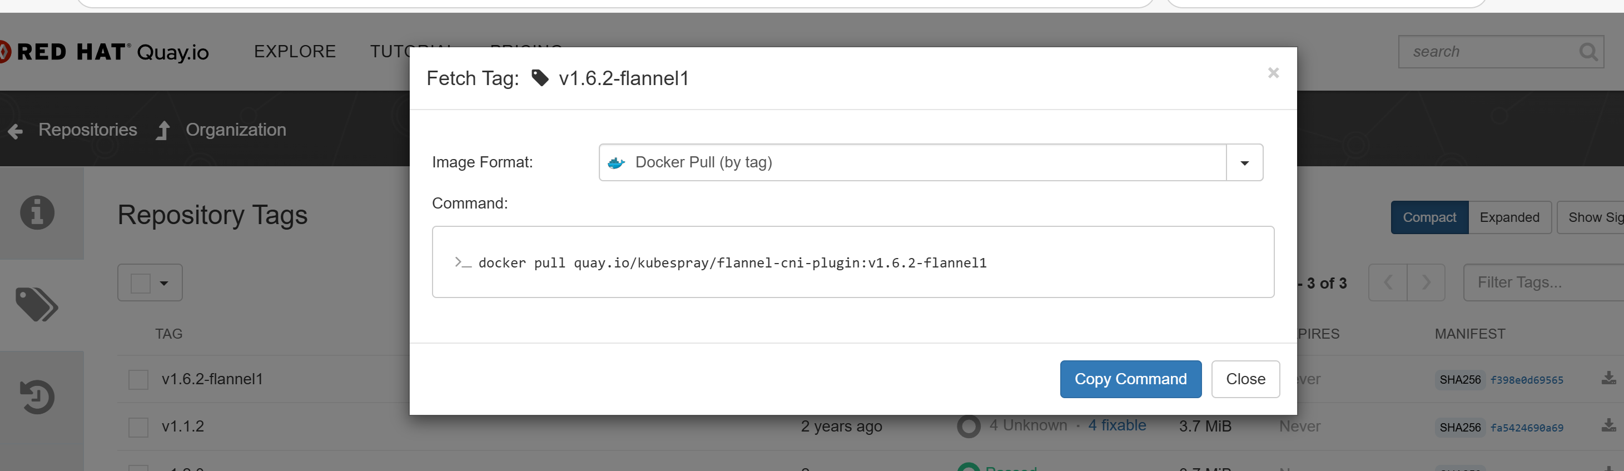Click the Filter Tags input field

click(1538, 282)
